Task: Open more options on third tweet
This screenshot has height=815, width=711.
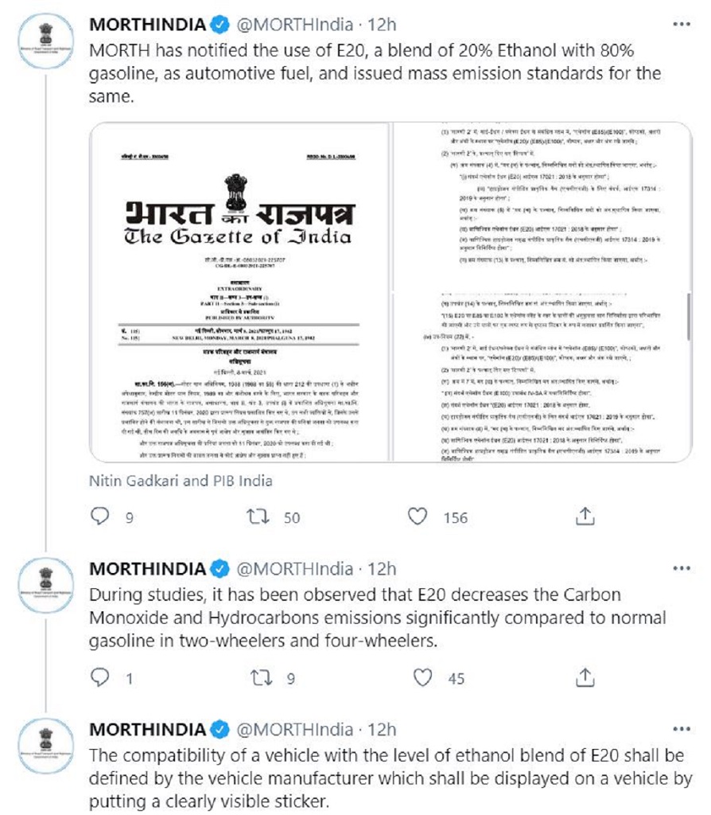Action: click(x=682, y=729)
